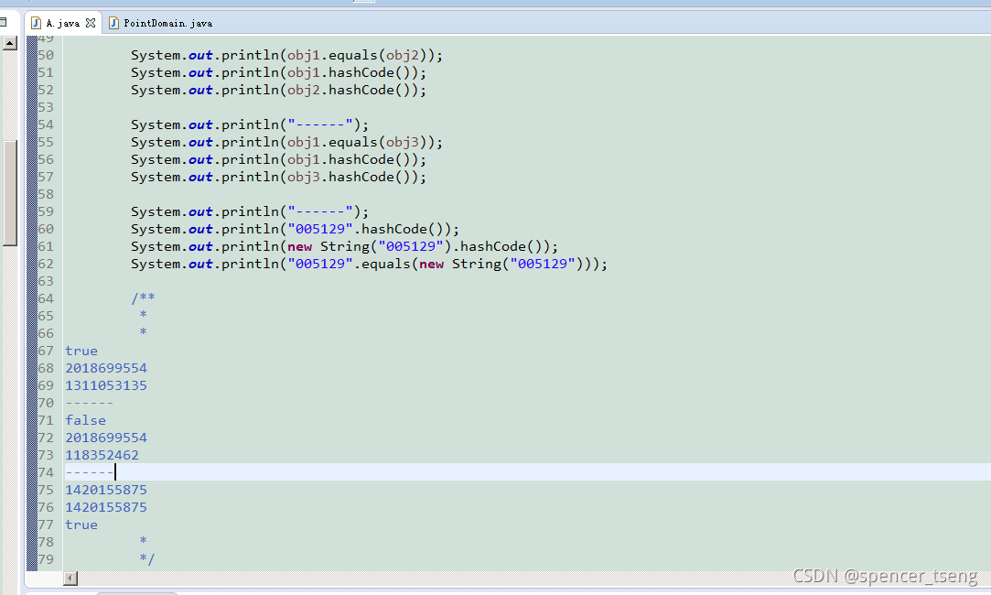The width and height of the screenshot is (991, 595).
Task: Toggle a breakpoint in the margin beside line 55
Action: click(x=32, y=142)
